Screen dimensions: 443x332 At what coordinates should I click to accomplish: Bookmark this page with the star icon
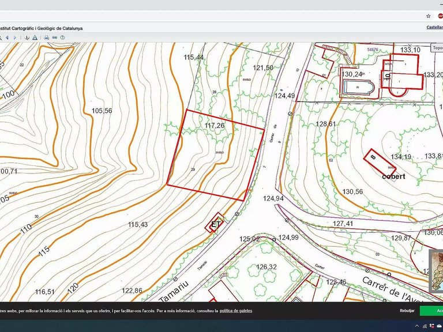(429, 16)
